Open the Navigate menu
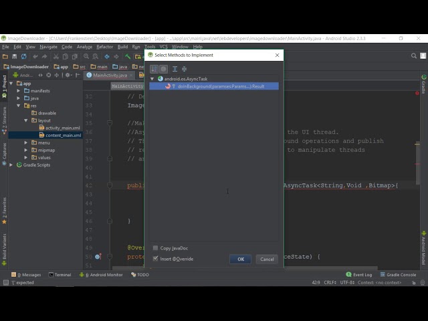This screenshot has width=428, height=321. coord(48,47)
